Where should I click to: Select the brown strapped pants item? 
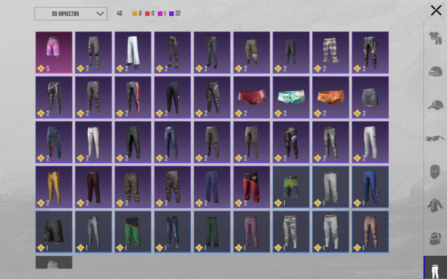pos(370,232)
